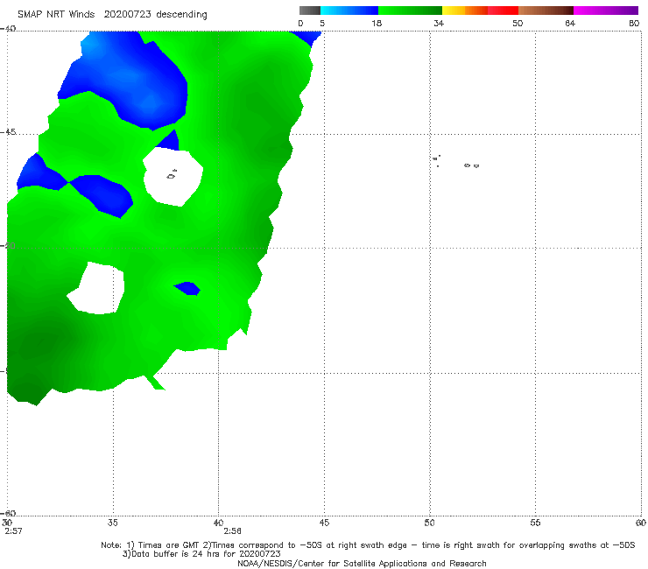Image resolution: width=648 pixels, height=569 pixels.
Task: Click the longitude axis label '35'
Action: [112, 523]
